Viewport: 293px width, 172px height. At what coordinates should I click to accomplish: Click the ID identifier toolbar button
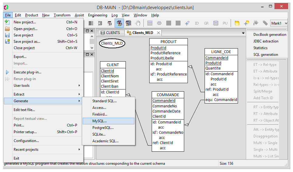[x=197, y=23]
